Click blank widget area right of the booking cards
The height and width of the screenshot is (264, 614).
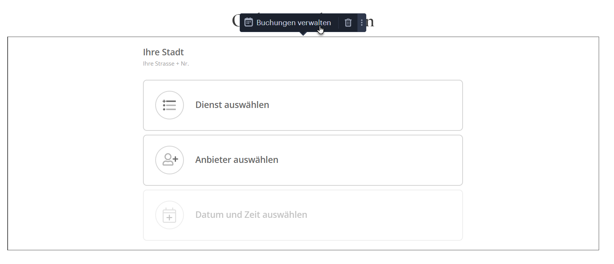[x=531, y=153]
